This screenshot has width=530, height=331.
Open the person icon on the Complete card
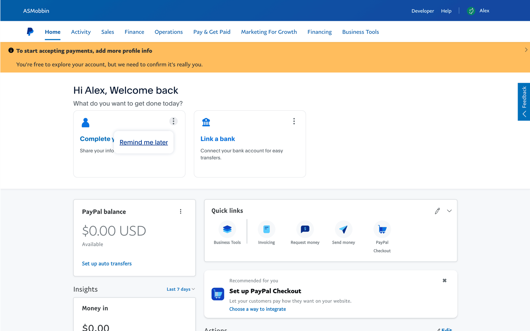coord(86,122)
